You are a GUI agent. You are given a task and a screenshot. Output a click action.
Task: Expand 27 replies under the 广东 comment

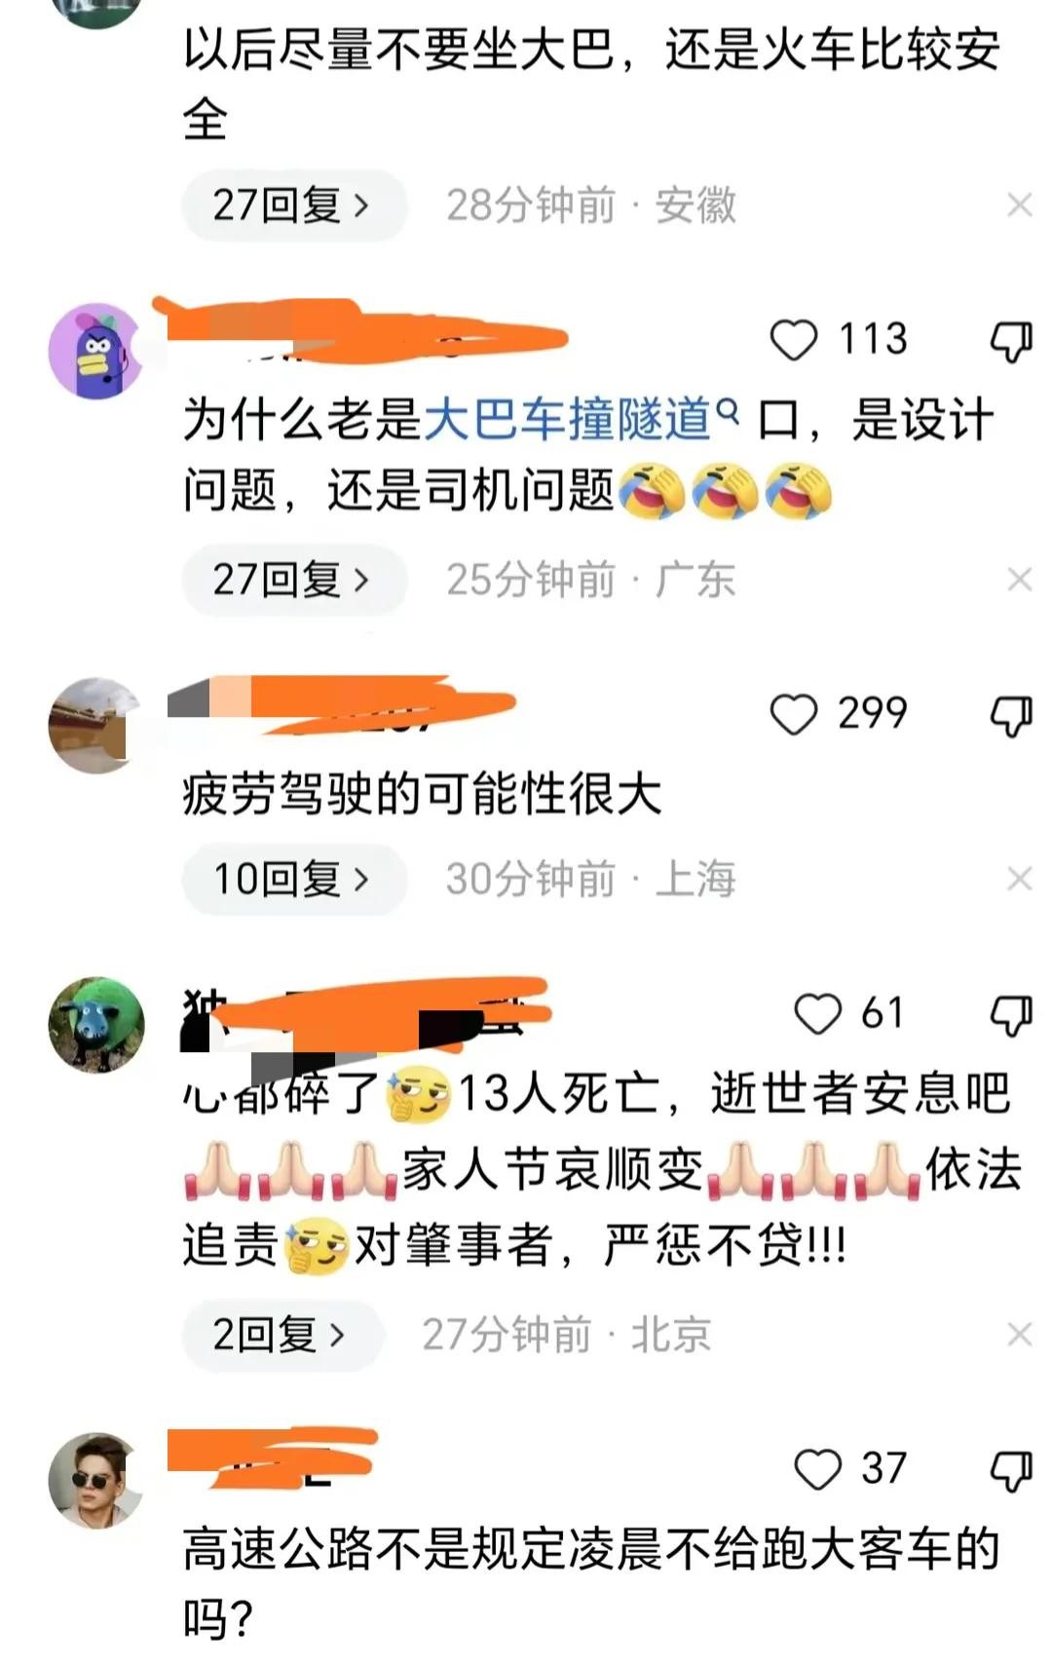[x=293, y=581]
